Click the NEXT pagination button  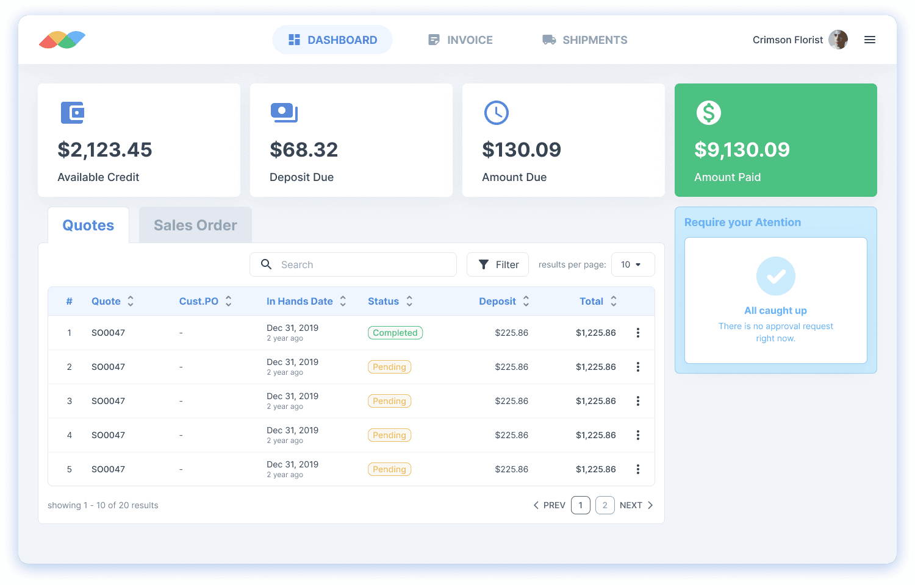[633, 505]
